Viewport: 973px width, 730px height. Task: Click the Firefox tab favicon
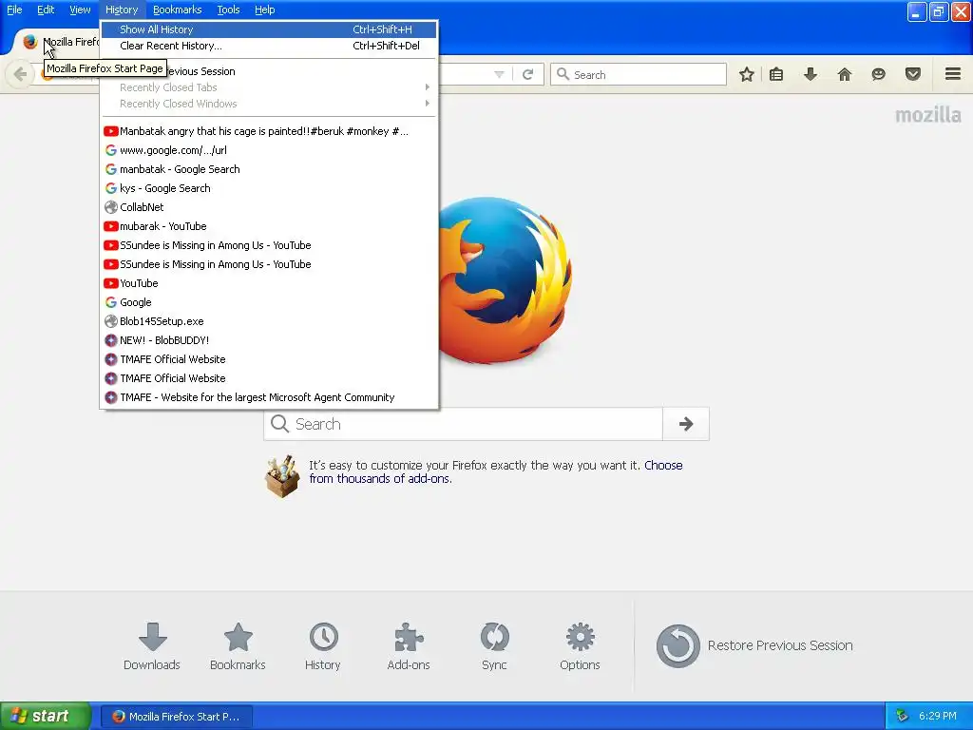(x=29, y=42)
